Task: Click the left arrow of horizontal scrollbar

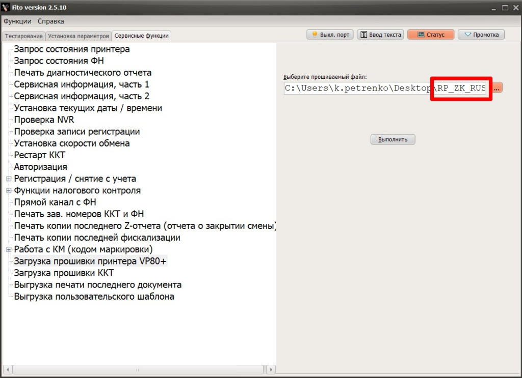Action: tap(8, 369)
